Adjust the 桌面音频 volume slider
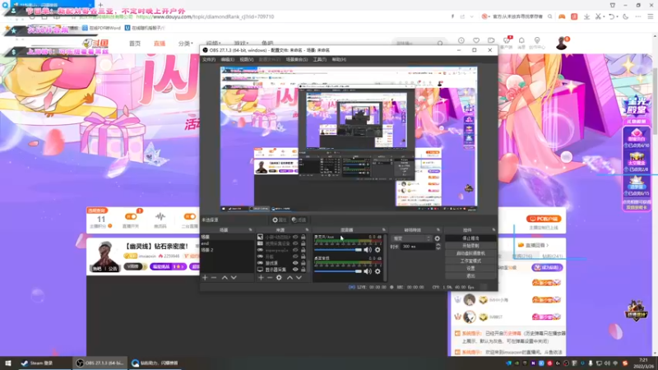This screenshot has width=658, height=370. tap(338, 271)
